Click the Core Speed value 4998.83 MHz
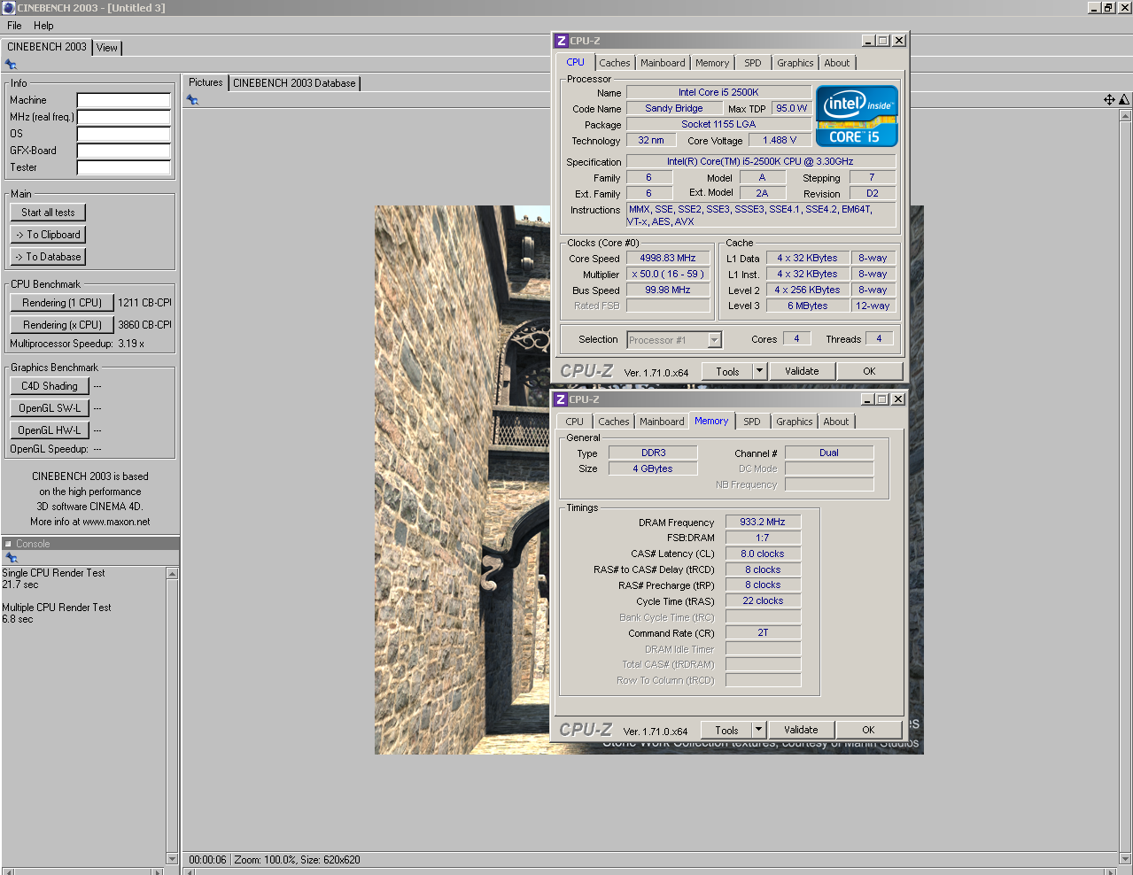The width and height of the screenshot is (1133, 875). [668, 259]
